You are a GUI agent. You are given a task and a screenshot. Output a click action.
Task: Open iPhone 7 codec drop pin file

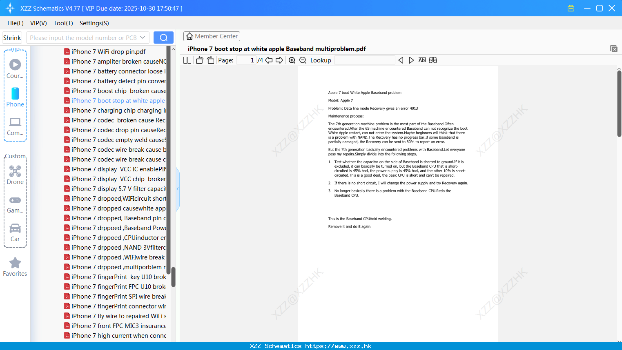click(x=115, y=130)
